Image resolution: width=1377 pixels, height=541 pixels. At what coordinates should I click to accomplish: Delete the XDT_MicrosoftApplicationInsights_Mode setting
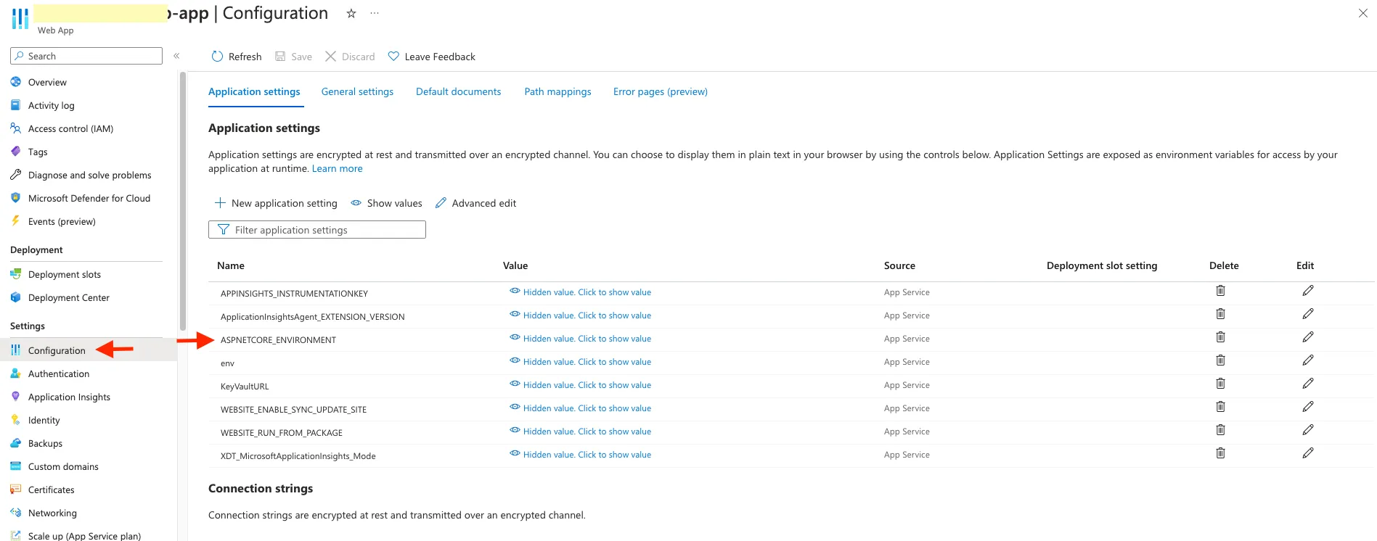(1220, 453)
